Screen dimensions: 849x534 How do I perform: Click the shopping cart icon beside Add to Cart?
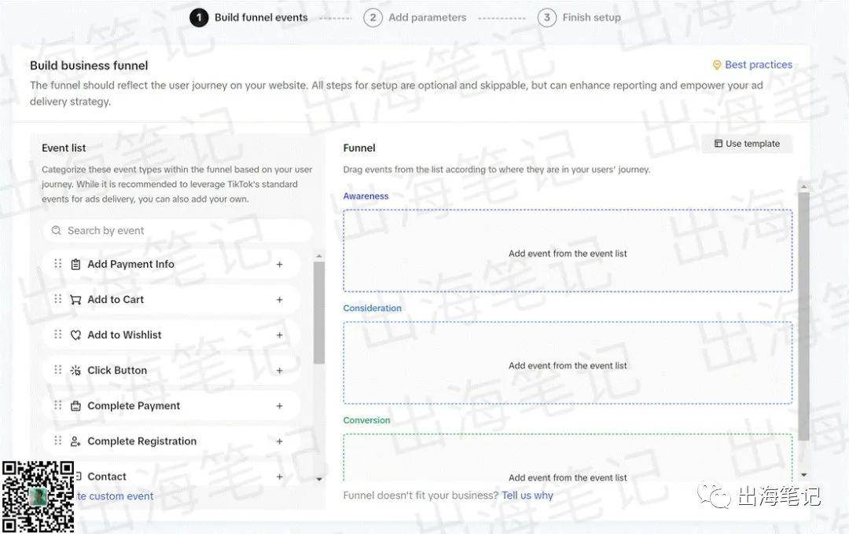75,300
